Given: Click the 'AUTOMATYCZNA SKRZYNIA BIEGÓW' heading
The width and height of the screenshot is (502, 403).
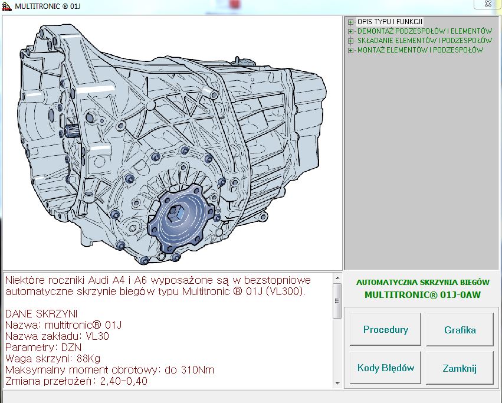Looking at the screenshot, I should (422, 282).
